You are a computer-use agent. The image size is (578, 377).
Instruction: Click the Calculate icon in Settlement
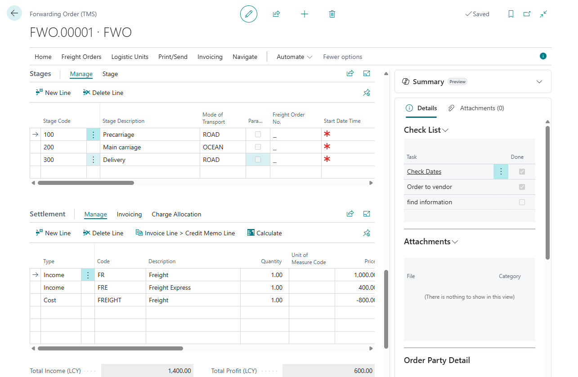click(x=251, y=233)
